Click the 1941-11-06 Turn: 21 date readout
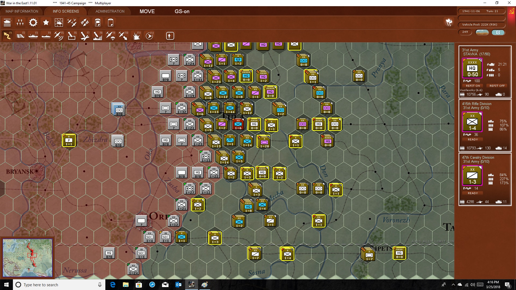The image size is (516, 290). tap(482, 11)
